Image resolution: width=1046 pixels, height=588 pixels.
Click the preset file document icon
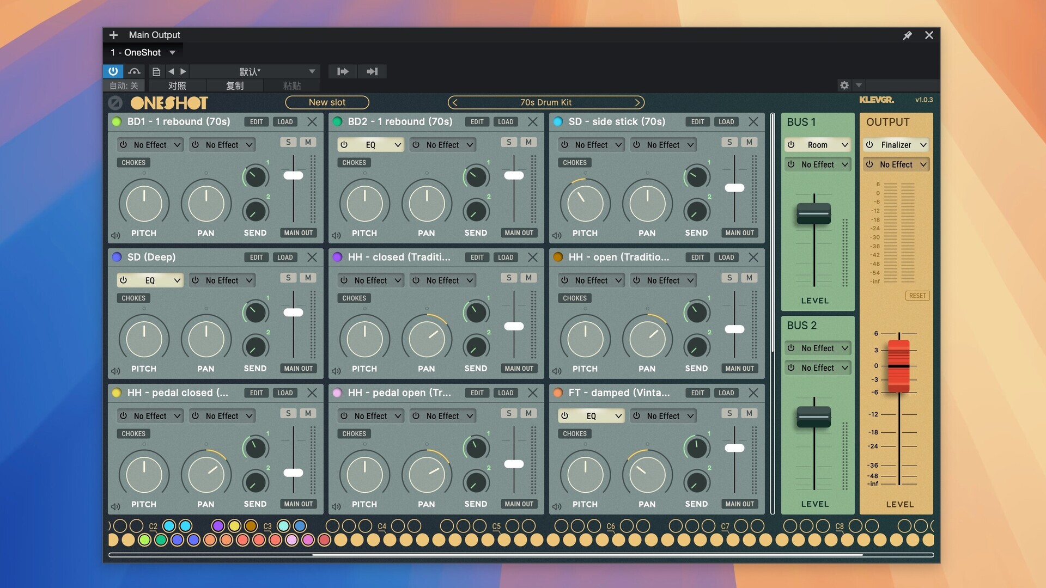[156, 71]
